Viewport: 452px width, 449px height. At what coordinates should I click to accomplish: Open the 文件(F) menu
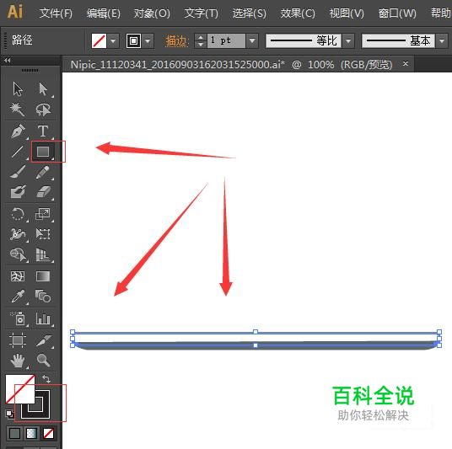click(x=56, y=13)
